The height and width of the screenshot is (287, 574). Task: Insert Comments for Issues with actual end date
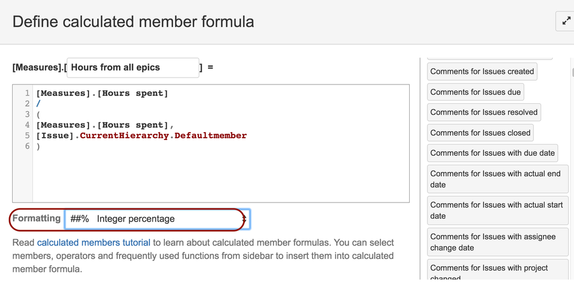point(498,179)
